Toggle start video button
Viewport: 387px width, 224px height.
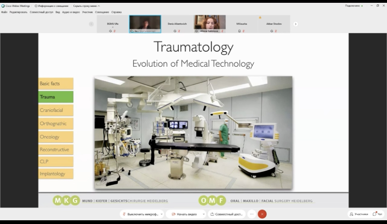click(184, 214)
